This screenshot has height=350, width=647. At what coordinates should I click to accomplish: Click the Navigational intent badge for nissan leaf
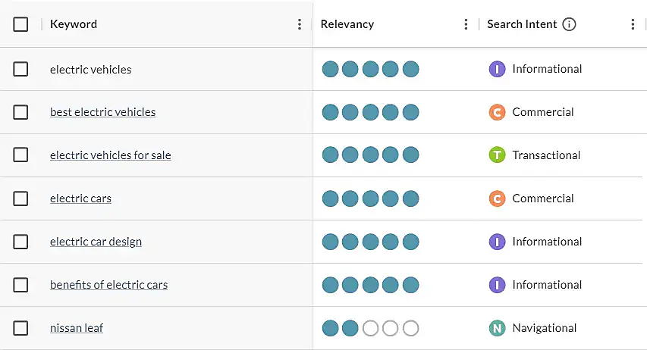pos(497,328)
